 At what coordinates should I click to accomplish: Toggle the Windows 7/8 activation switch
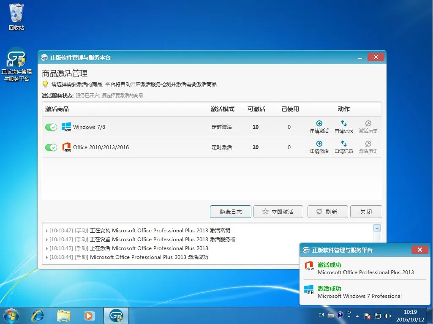(51, 127)
